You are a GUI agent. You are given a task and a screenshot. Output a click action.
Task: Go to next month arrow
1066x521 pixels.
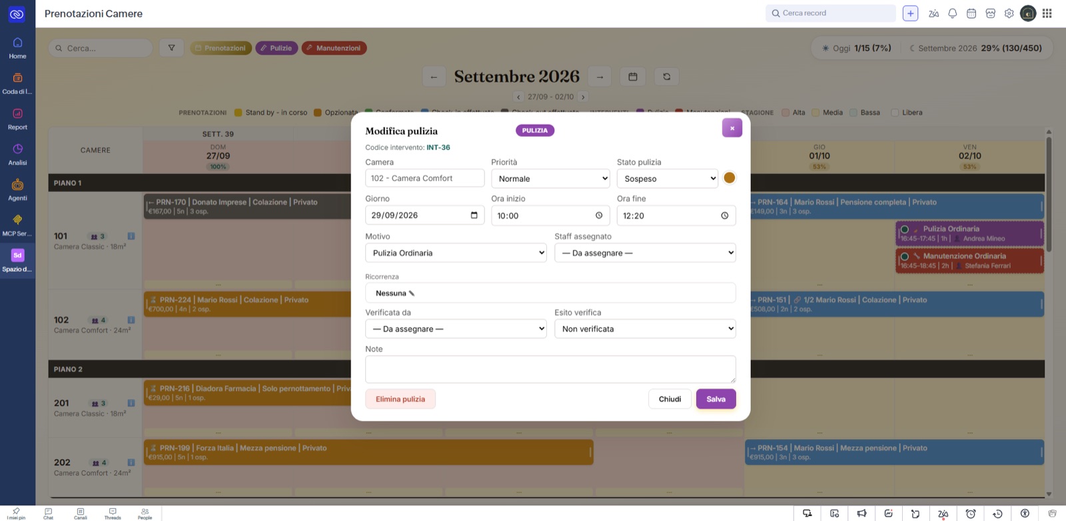[600, 77]
